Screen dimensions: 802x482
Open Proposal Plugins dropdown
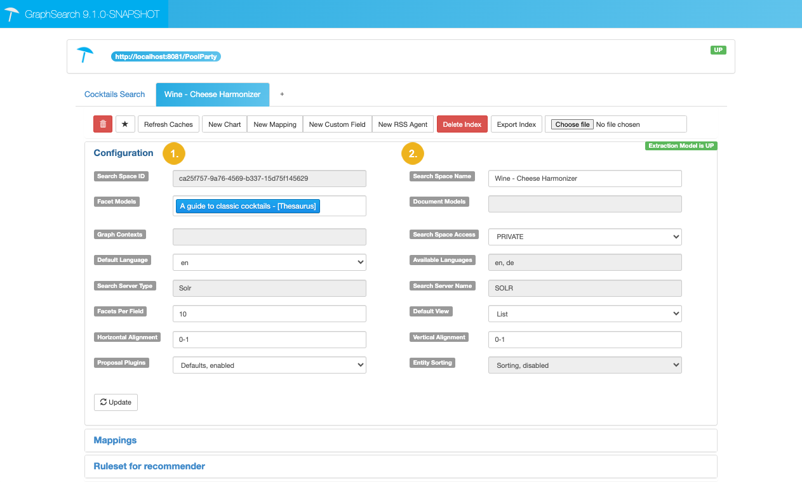pyautogui.click(x=269, y=365)
